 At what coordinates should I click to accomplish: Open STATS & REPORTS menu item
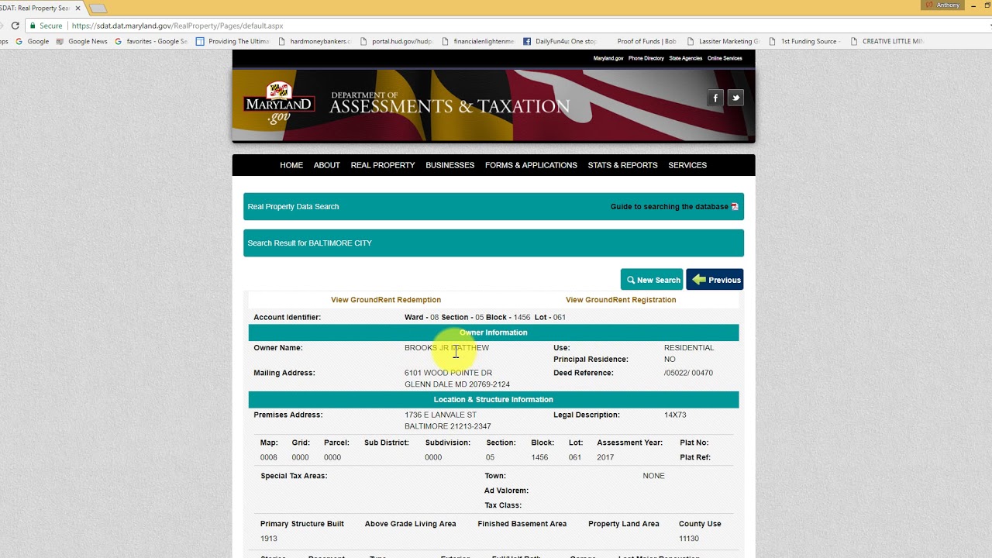(622, 165)
